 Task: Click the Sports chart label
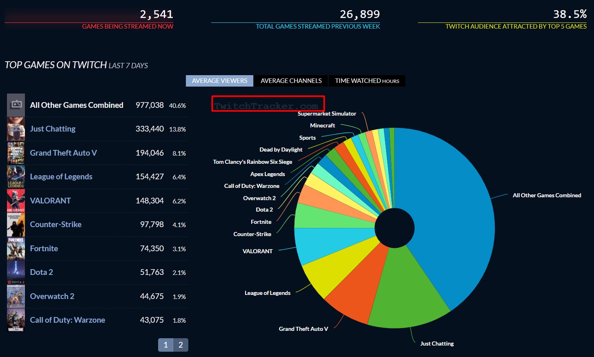pos(307,138)
